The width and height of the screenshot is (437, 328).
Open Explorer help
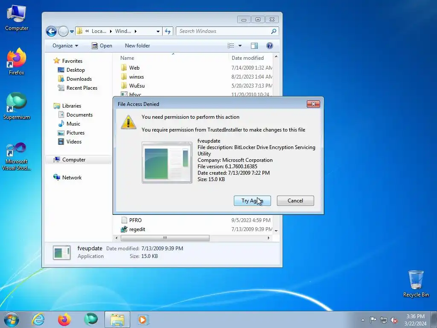pos(270,46)
